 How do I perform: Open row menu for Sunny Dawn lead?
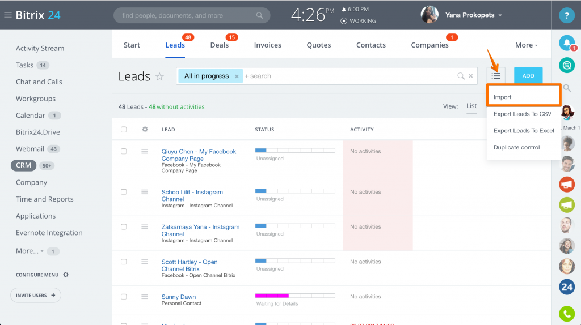pos(145,297)
